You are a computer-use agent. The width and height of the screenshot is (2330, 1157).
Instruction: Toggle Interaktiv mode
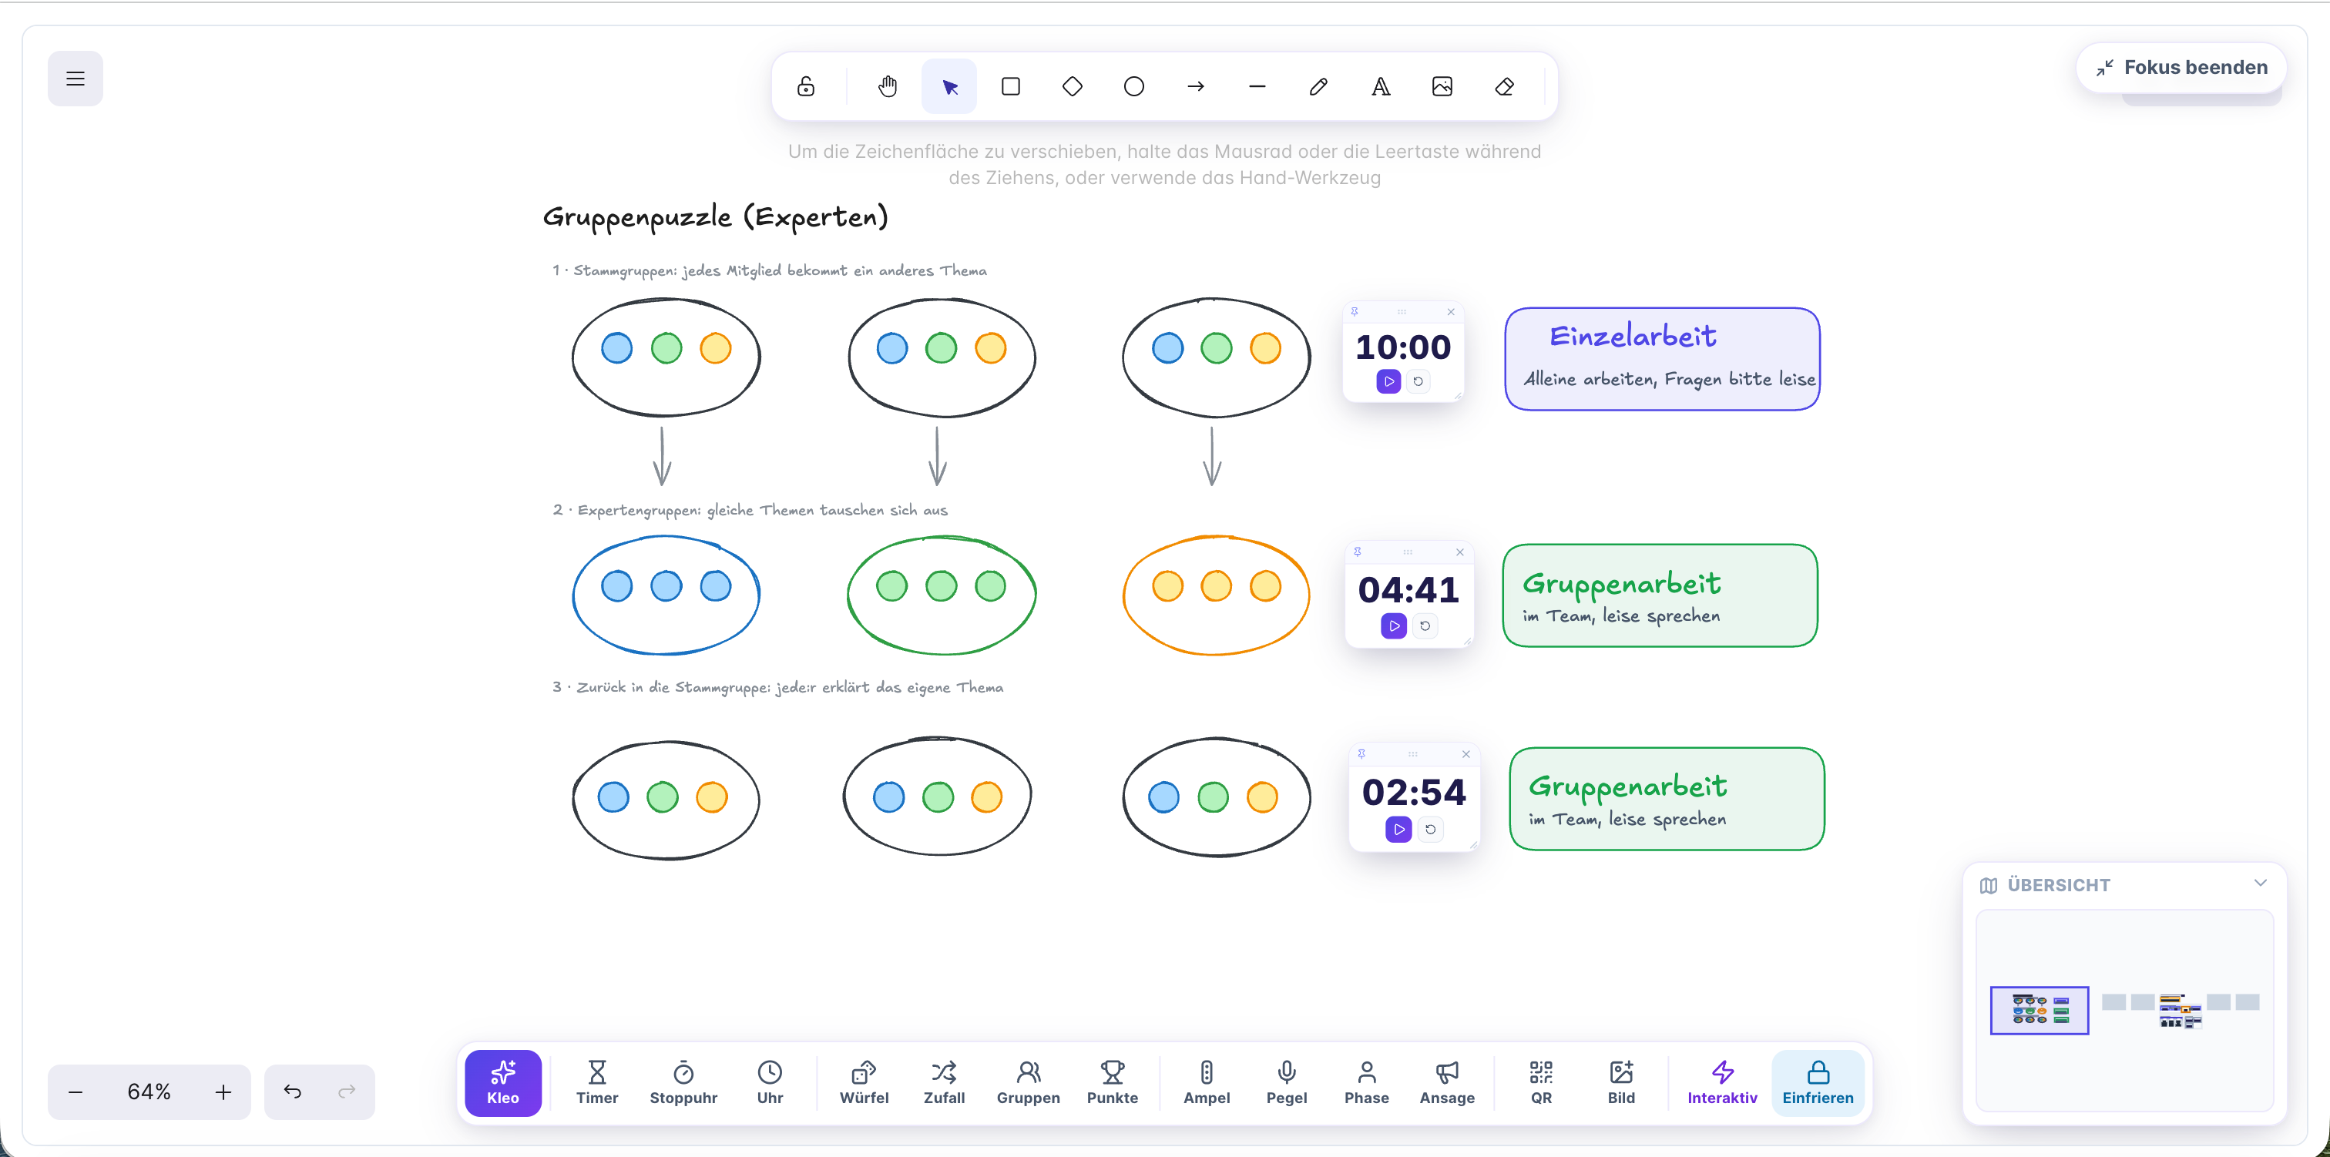(x=1722, y=1083)
